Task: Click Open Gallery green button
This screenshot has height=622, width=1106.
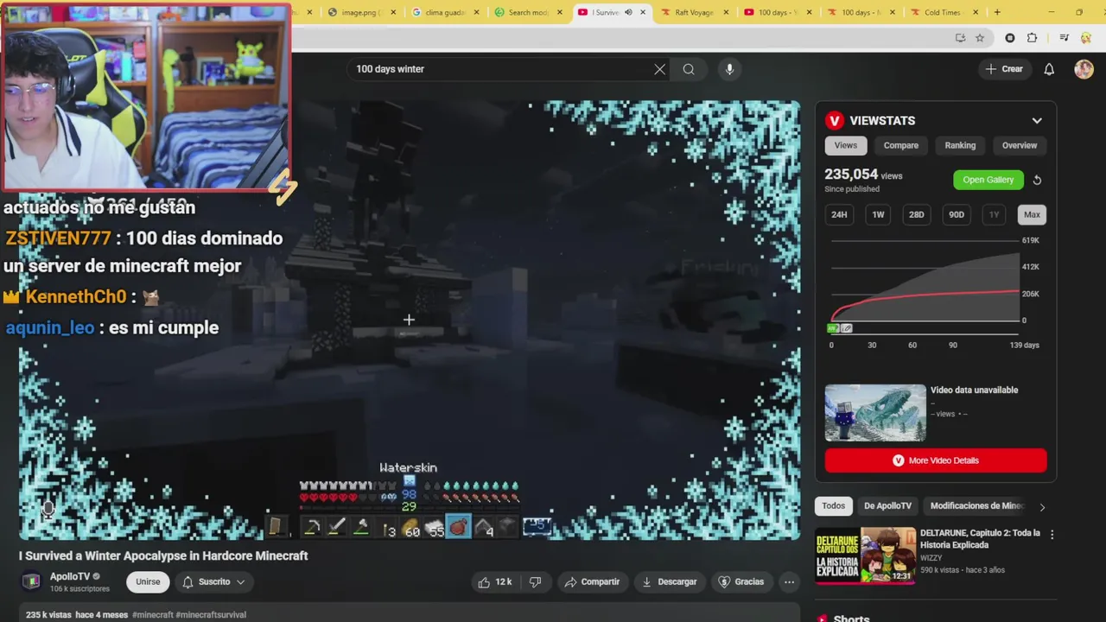Action: coord(988,180)
